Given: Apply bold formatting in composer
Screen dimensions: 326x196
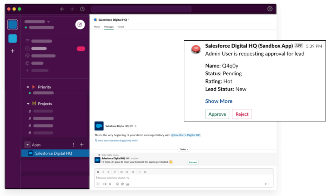Looking at the screenshot, I should [98, 172].
